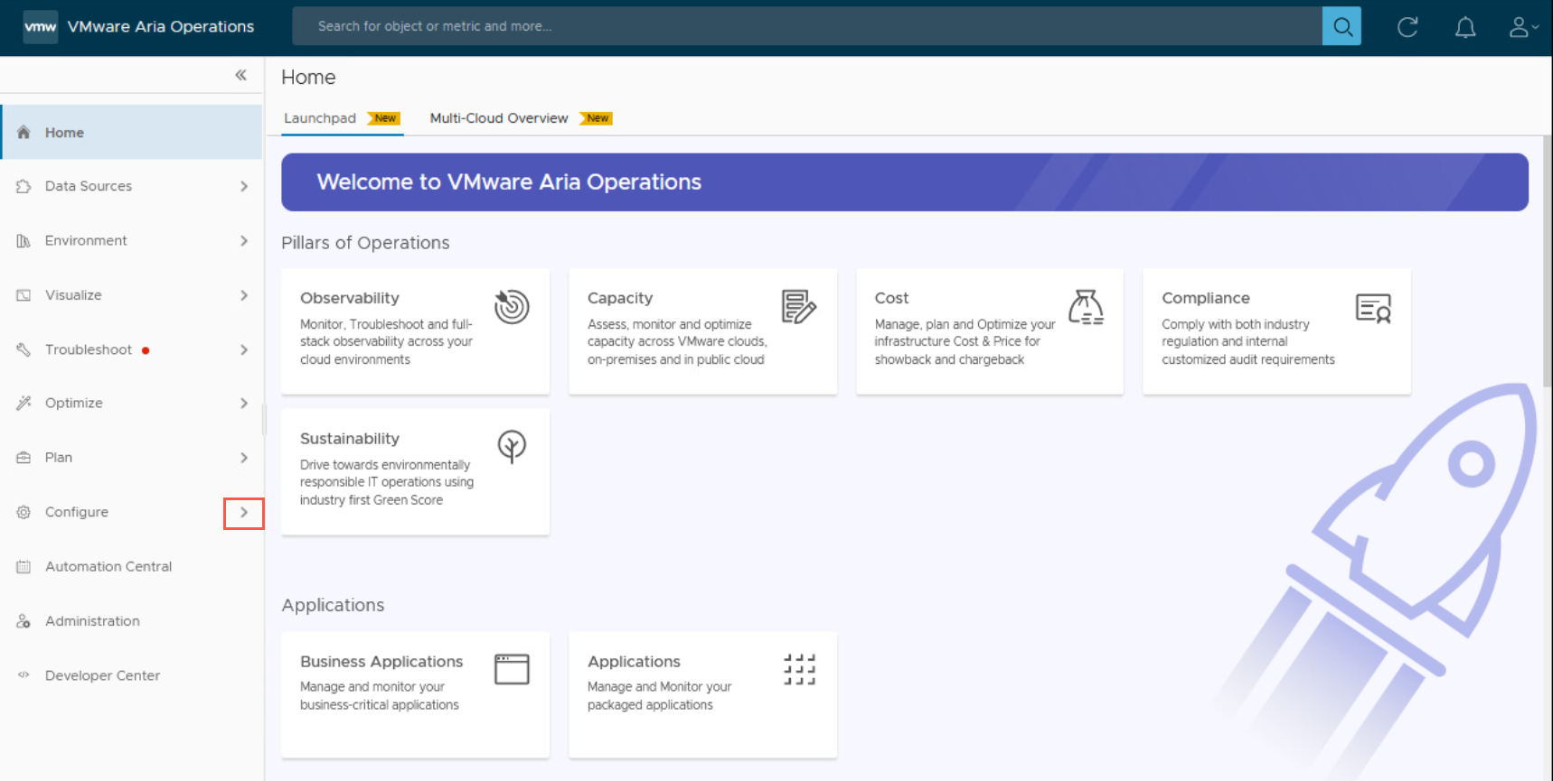Click the Observability radar icon

tap(512, 307)
